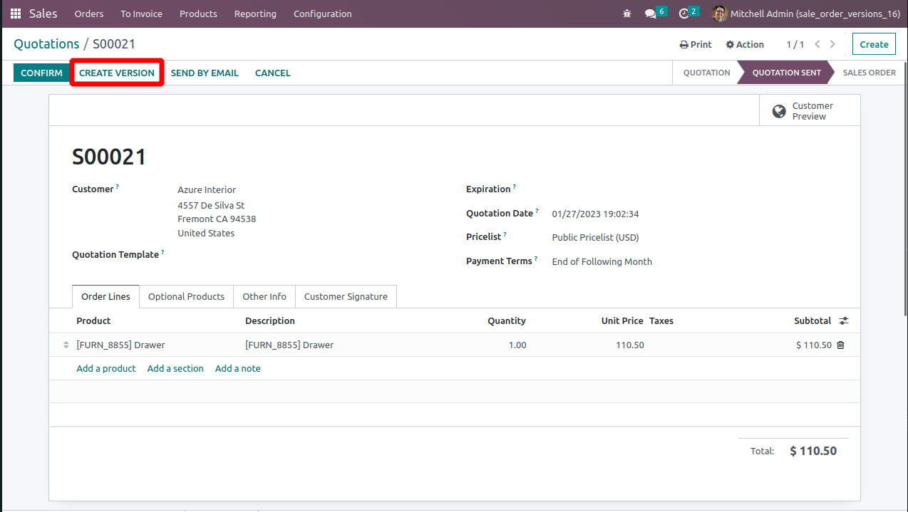
Task: Click the drag handle on Drawer line
Action: coord(66,345)
